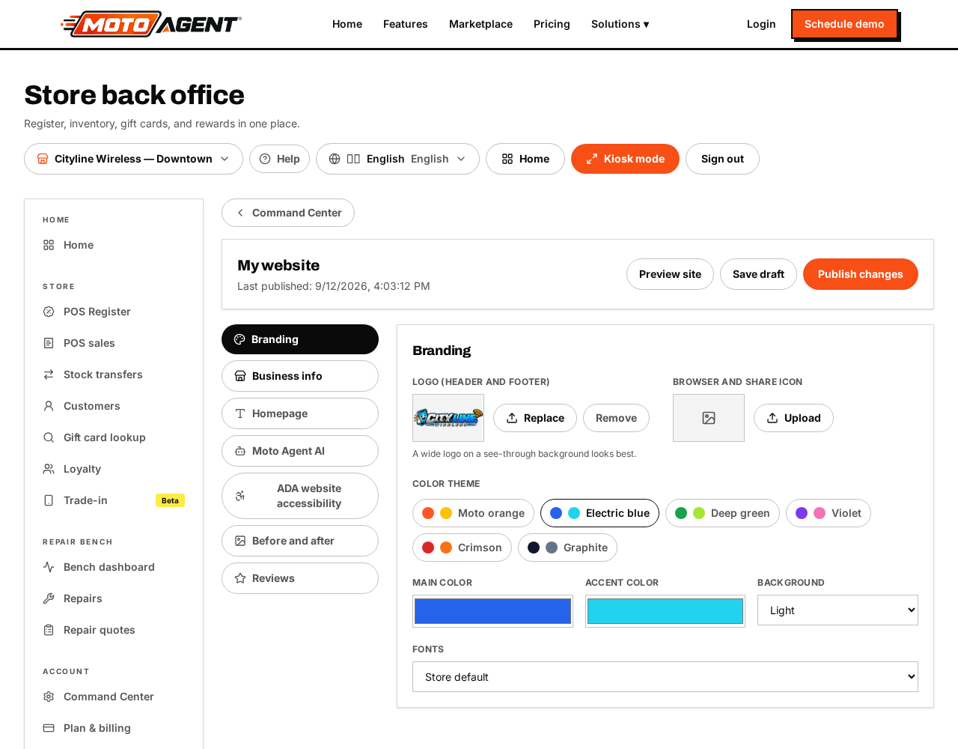Click the store icon beside Cityline Wireless
This screenshot has height=749, width=958.
point(43,159)
